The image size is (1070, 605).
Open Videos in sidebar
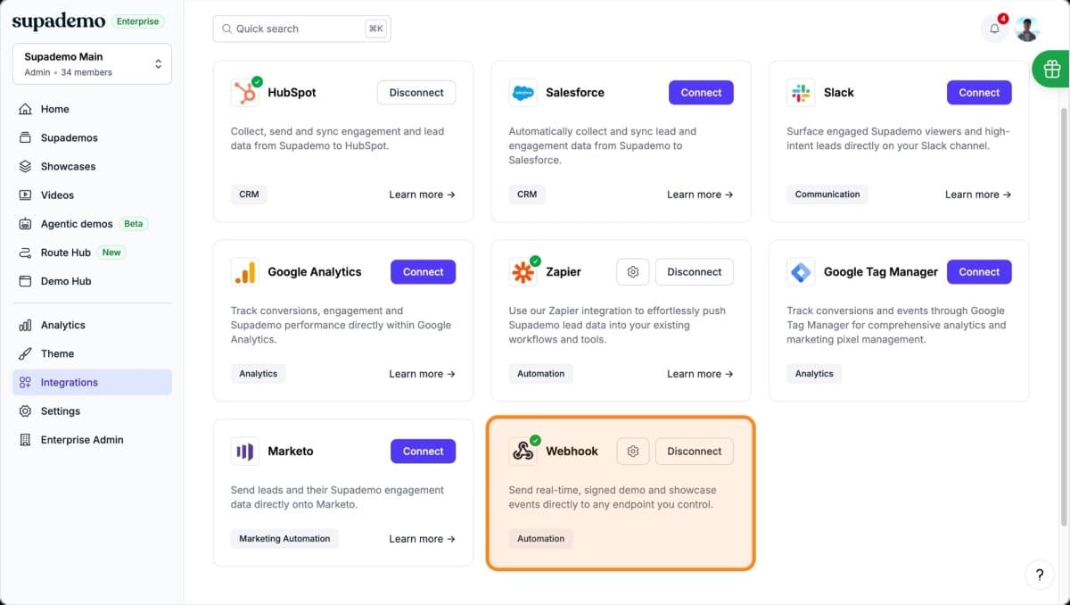point(93,195)
